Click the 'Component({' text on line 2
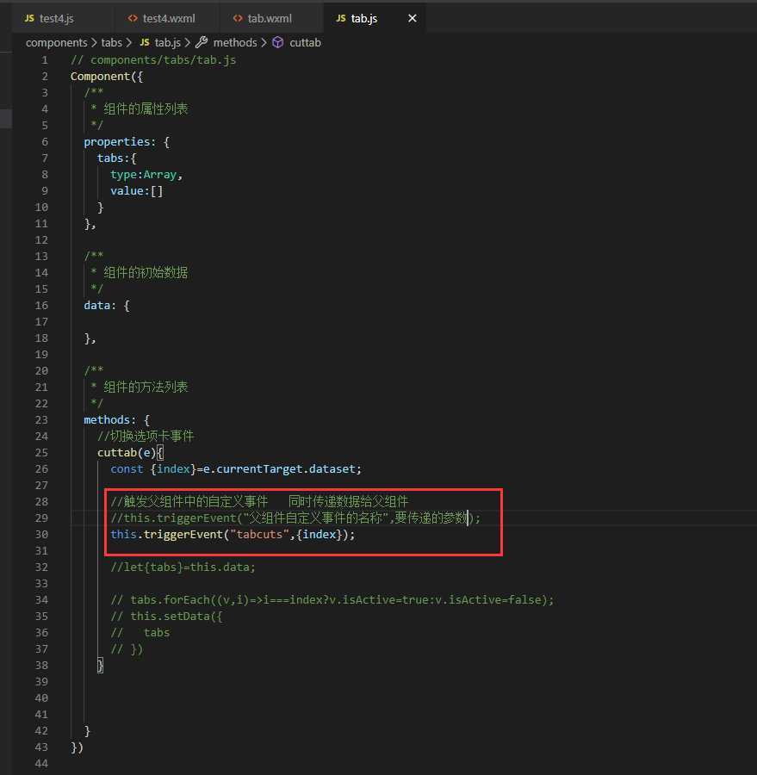 click(x=106, y=77)
